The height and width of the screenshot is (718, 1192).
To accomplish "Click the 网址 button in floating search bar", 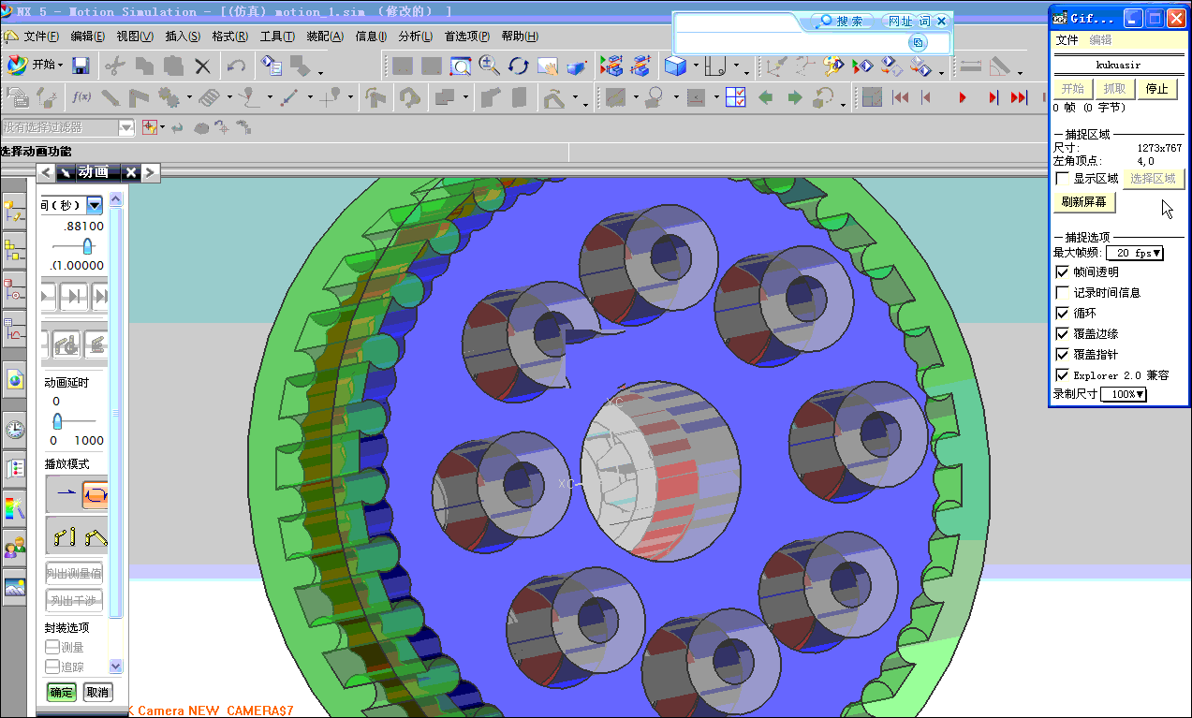I will coord(900,21).
